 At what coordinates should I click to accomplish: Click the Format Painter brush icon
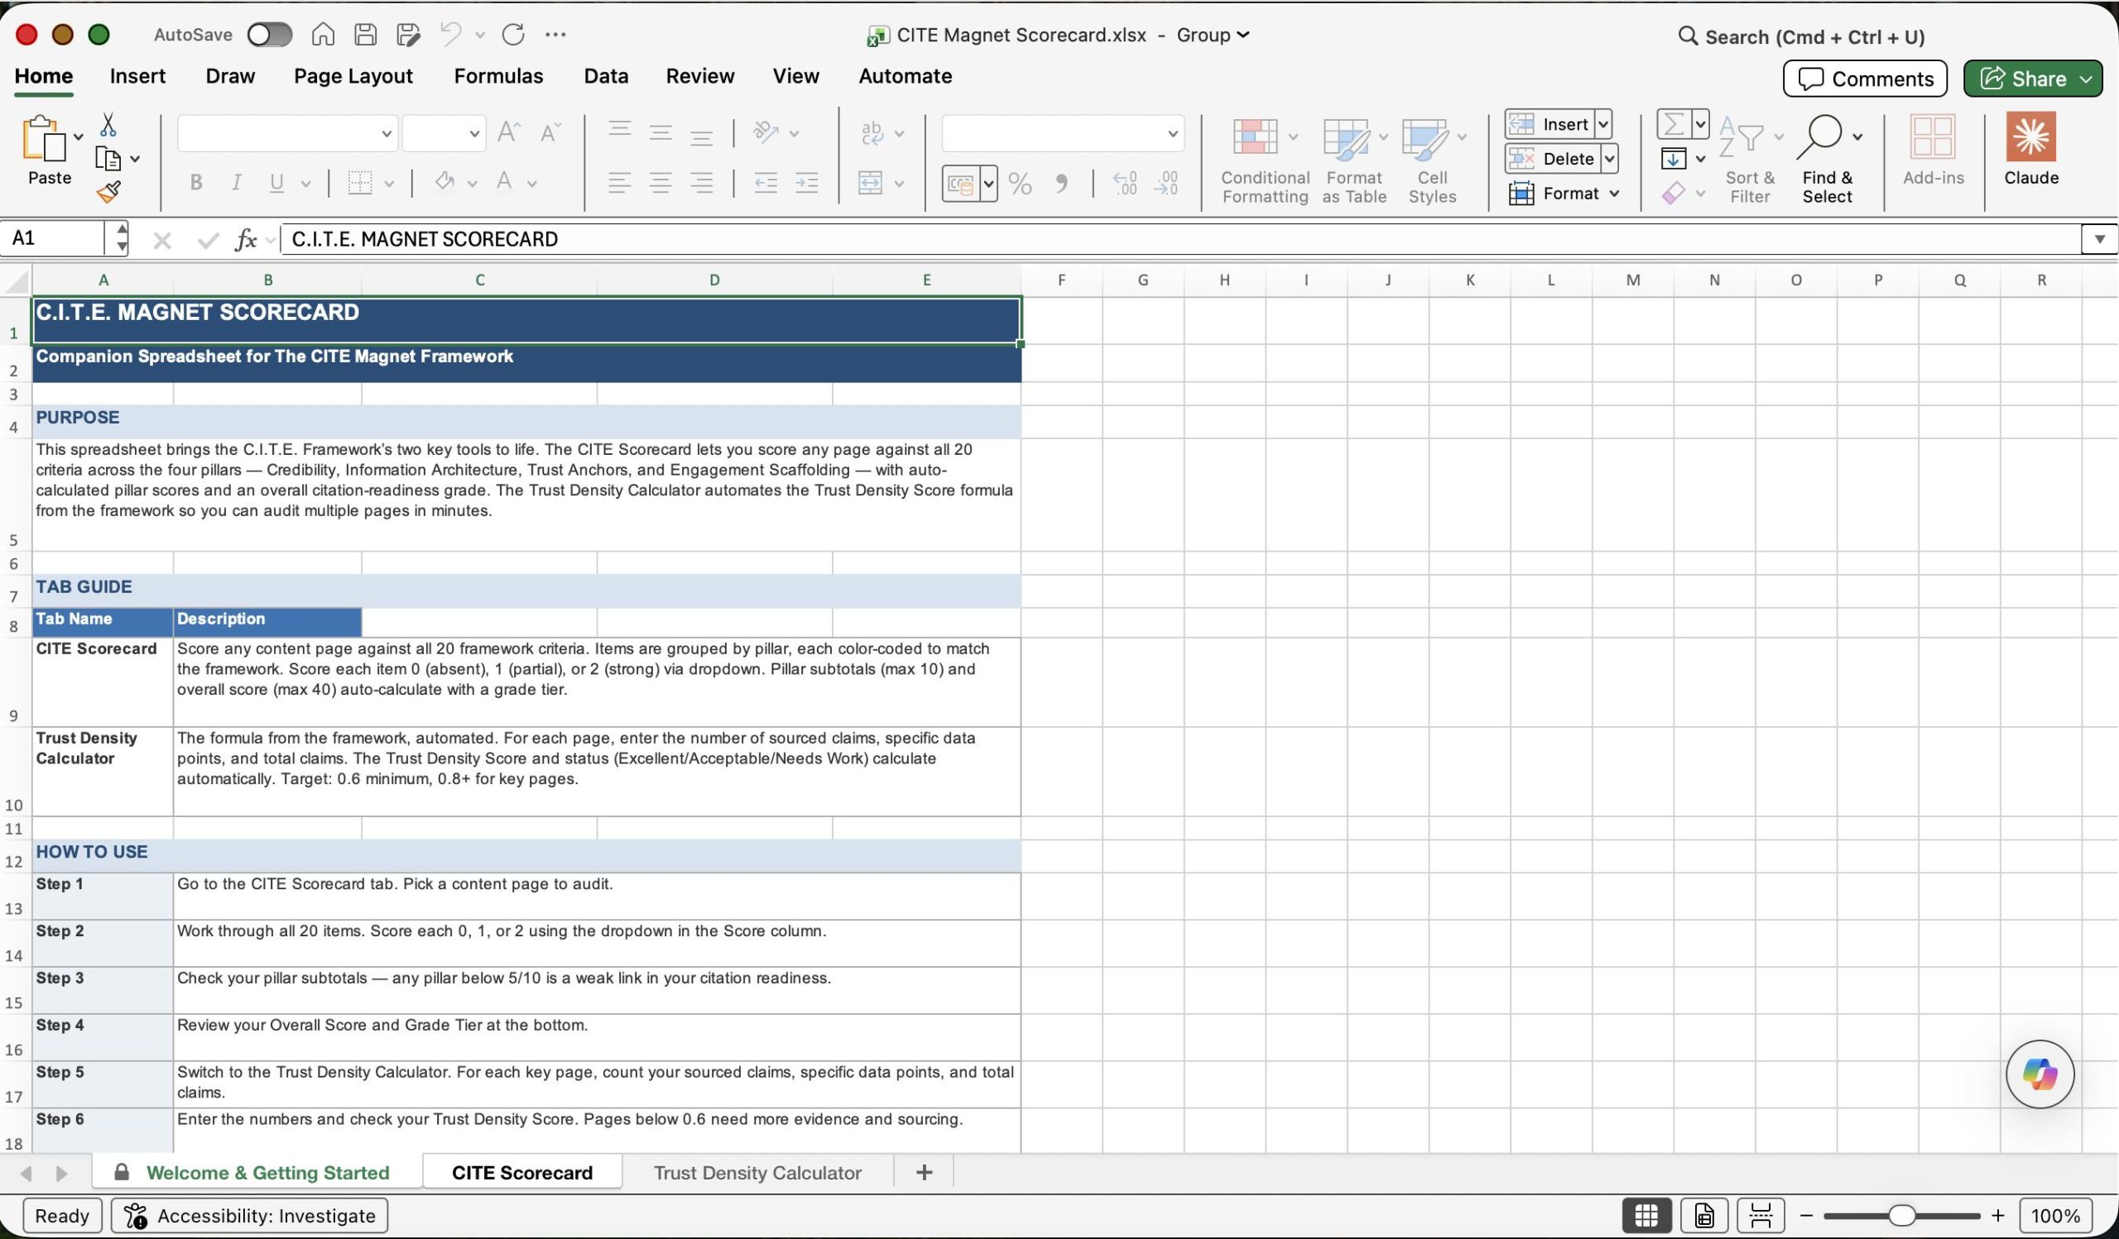108,193
